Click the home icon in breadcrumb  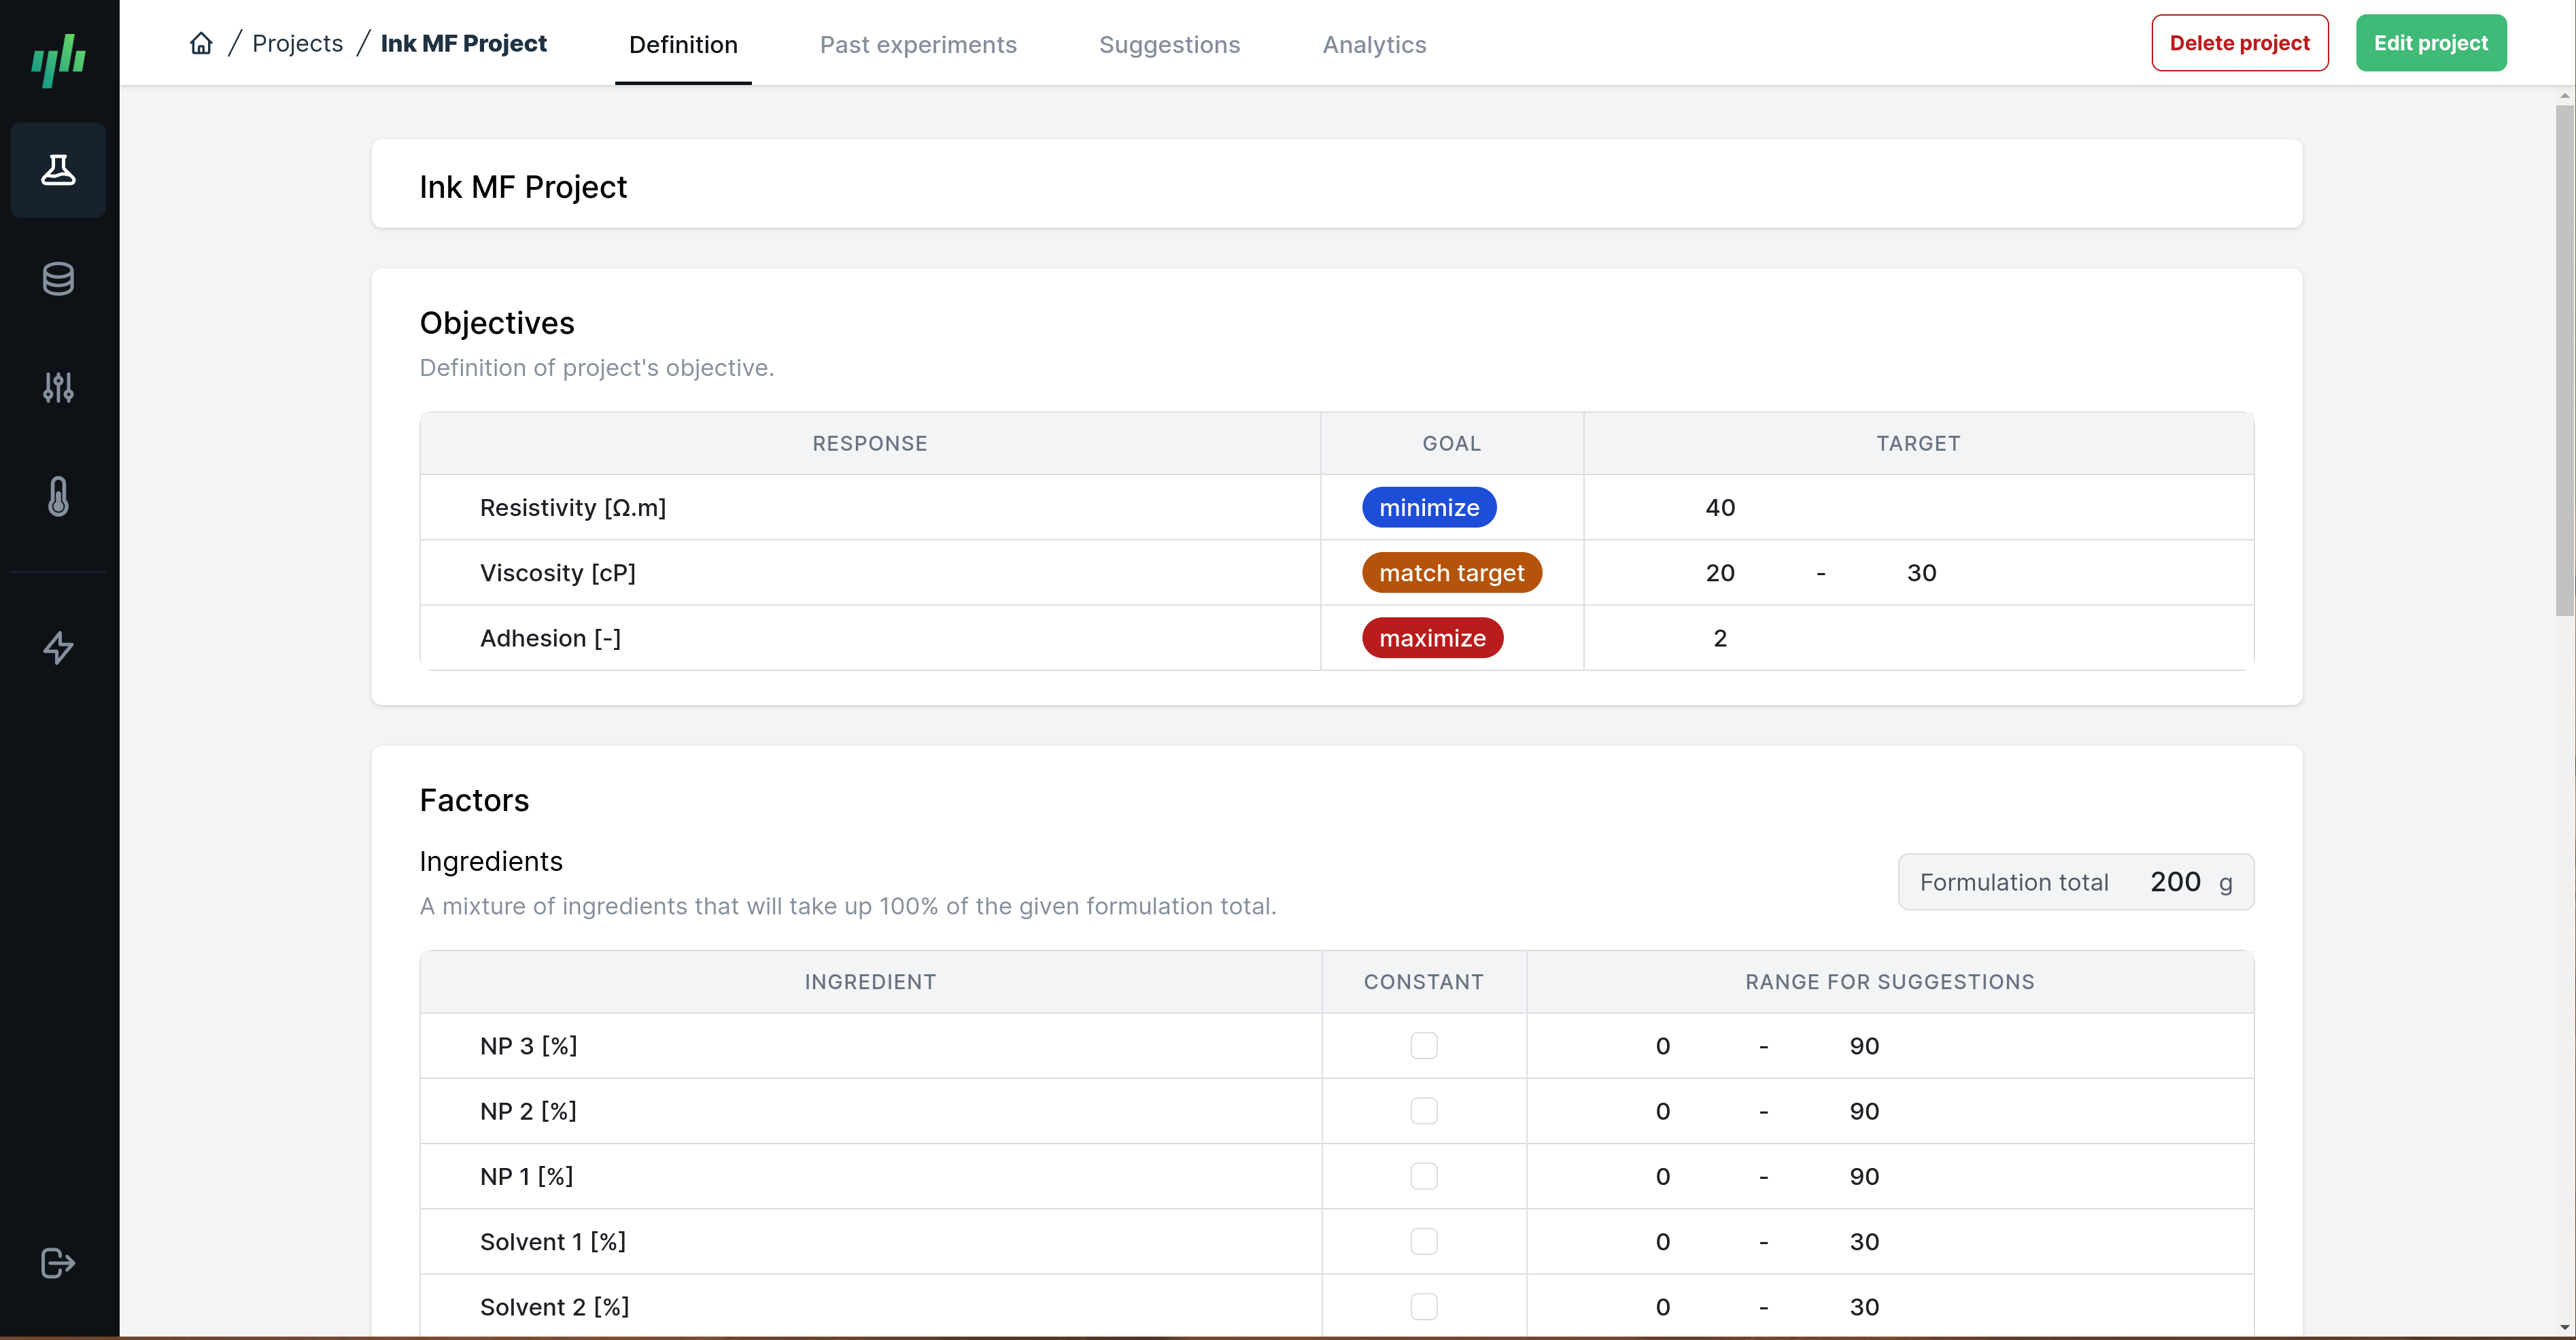click(201, 43)
